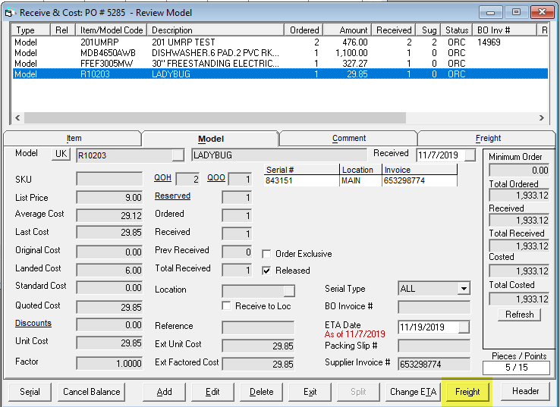Open the Received date picker button

[470, 155]
